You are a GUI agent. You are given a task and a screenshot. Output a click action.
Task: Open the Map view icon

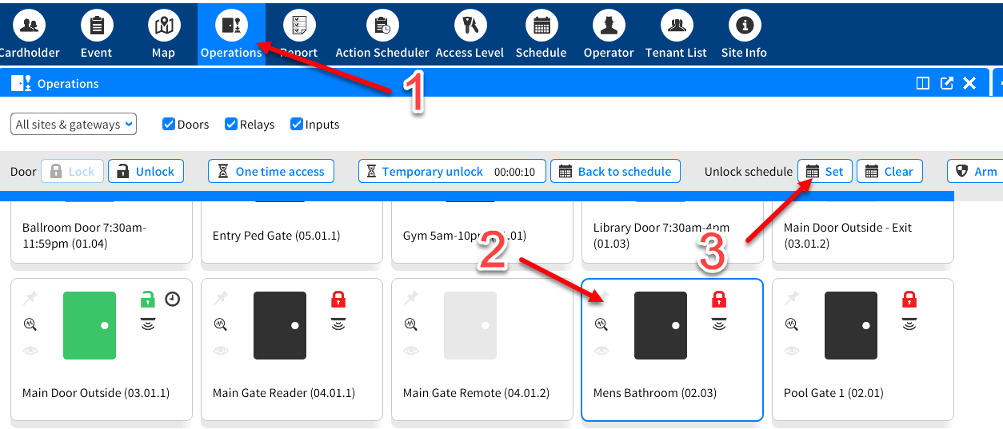[163, 26]
